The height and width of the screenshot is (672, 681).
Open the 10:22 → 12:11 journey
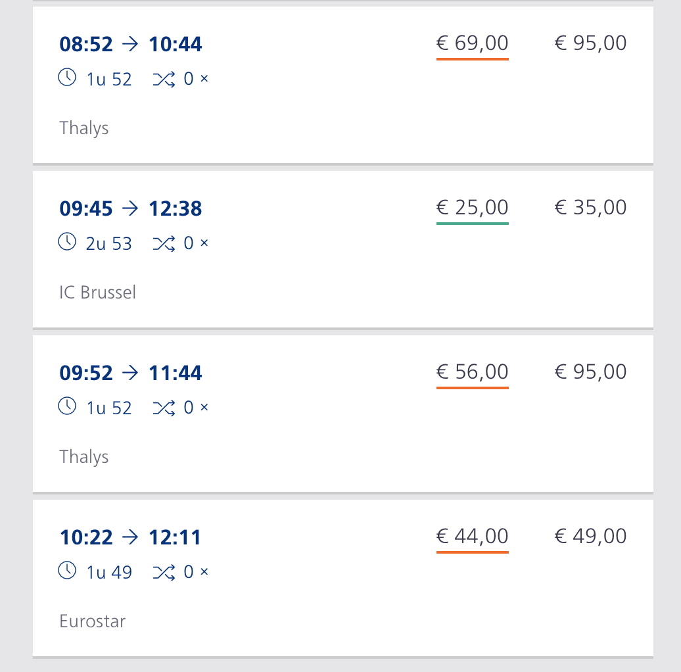point(131,537)
